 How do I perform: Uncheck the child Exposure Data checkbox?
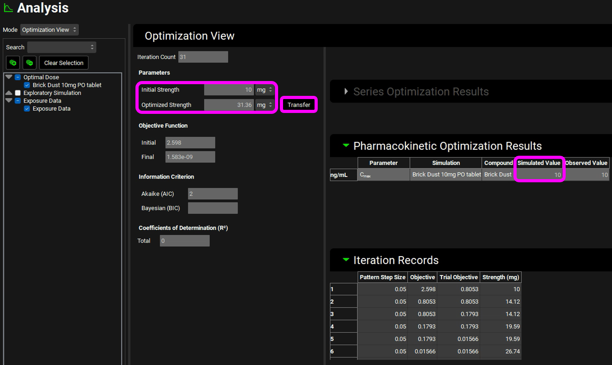coord(27,109)
